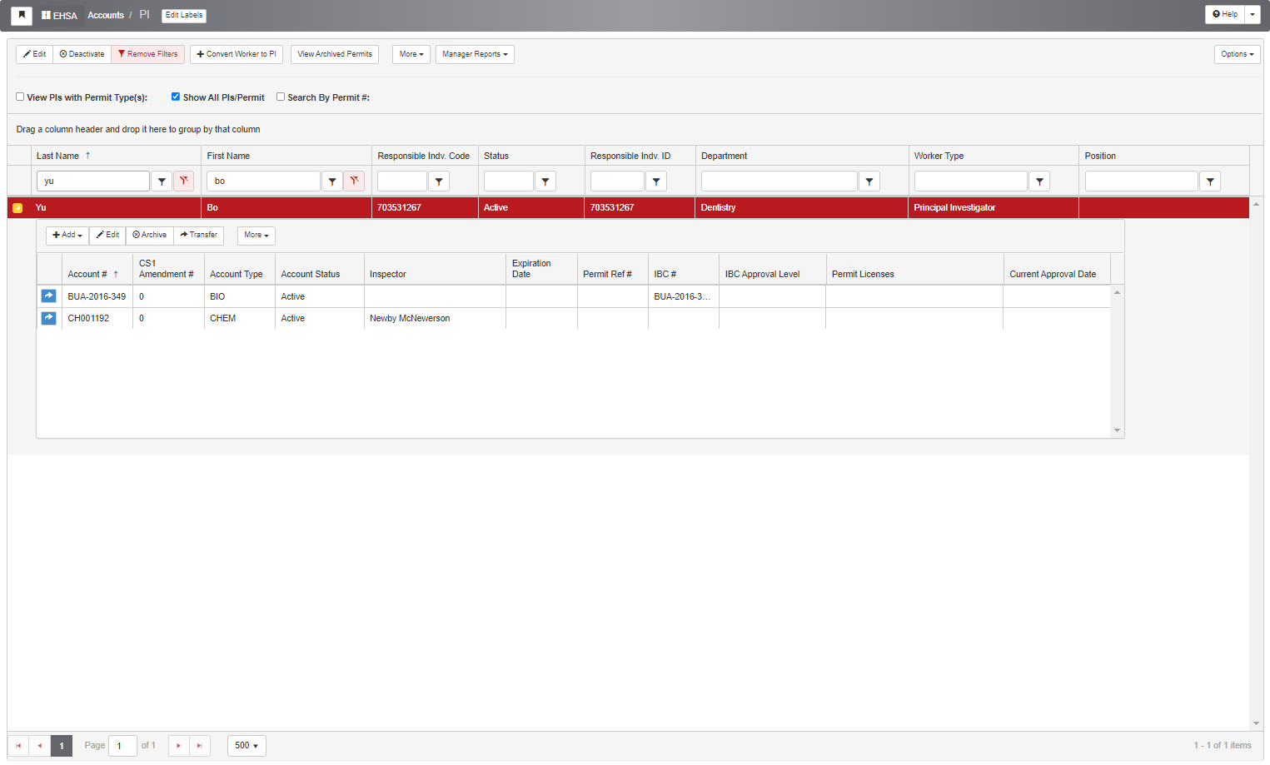Click Convert Worker to PI
Image resolution: width=1270 pixels, height=765 pixels.
(237, 54)
